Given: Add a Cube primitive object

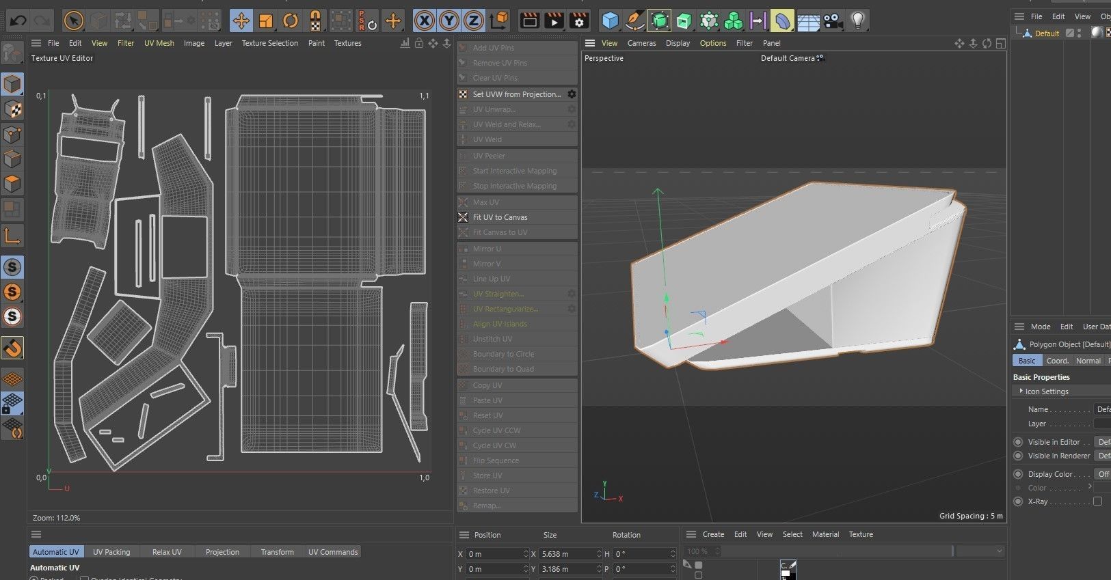Looking at the screenshot, I should click(610, 20).
